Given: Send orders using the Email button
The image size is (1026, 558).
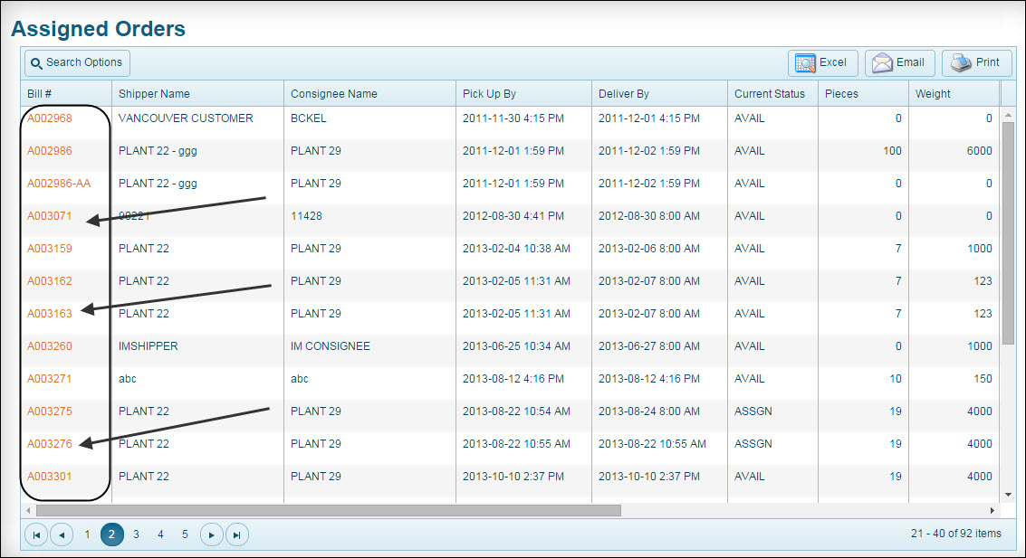Looking at the screenshot, I should tap(900, 62).
